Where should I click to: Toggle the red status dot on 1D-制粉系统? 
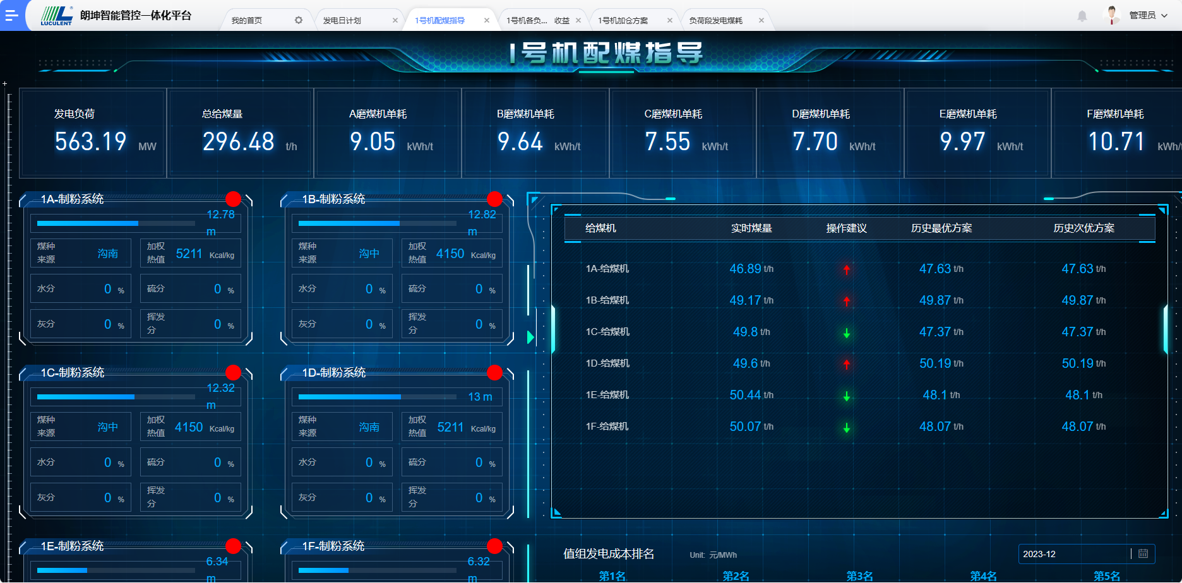(494, 372)
